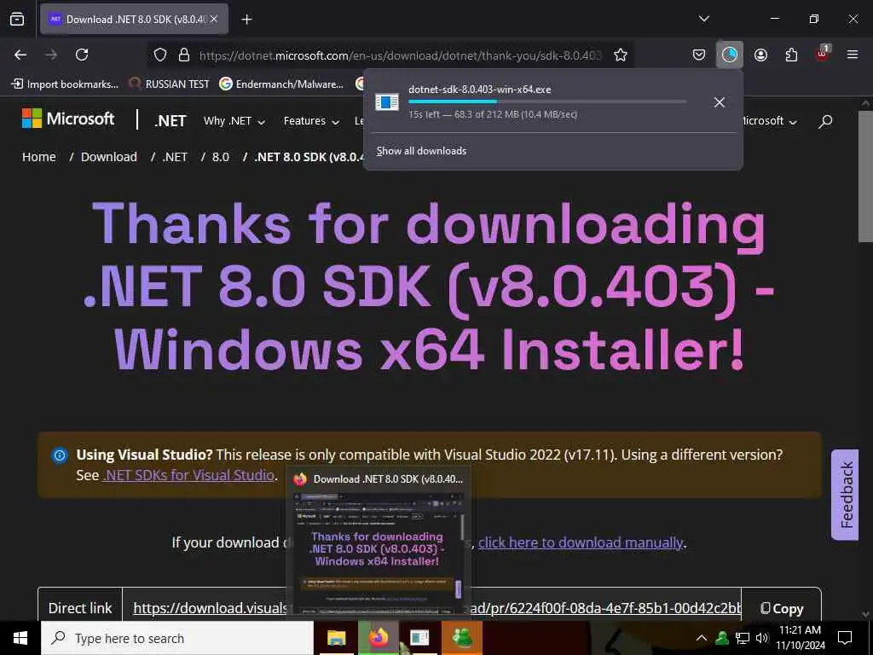Open uBlock Origin extension icon
Image resolution: width=873 pixels, height=655 pixels.
[823, 54]
